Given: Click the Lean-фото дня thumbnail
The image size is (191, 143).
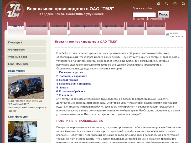Looking at the screenshot, I should (x=22, y=132).
